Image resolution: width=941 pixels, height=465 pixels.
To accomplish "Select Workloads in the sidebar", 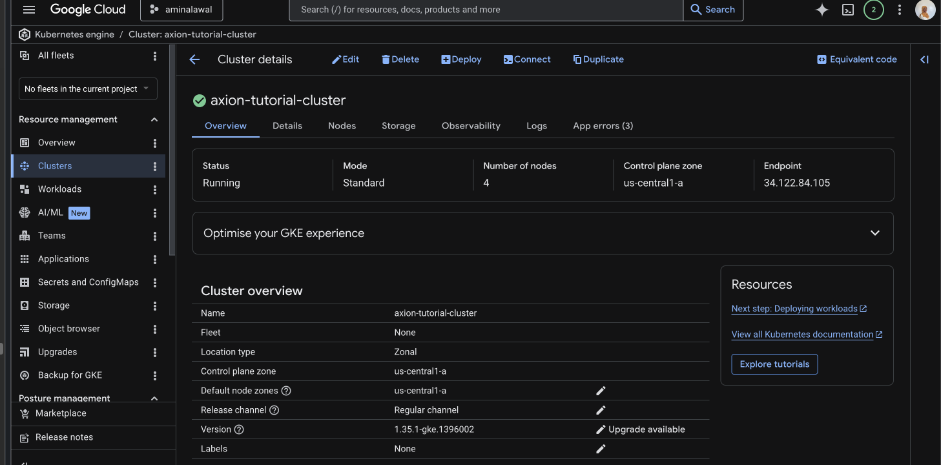I will pyautogui.click(x=88, y=189).
